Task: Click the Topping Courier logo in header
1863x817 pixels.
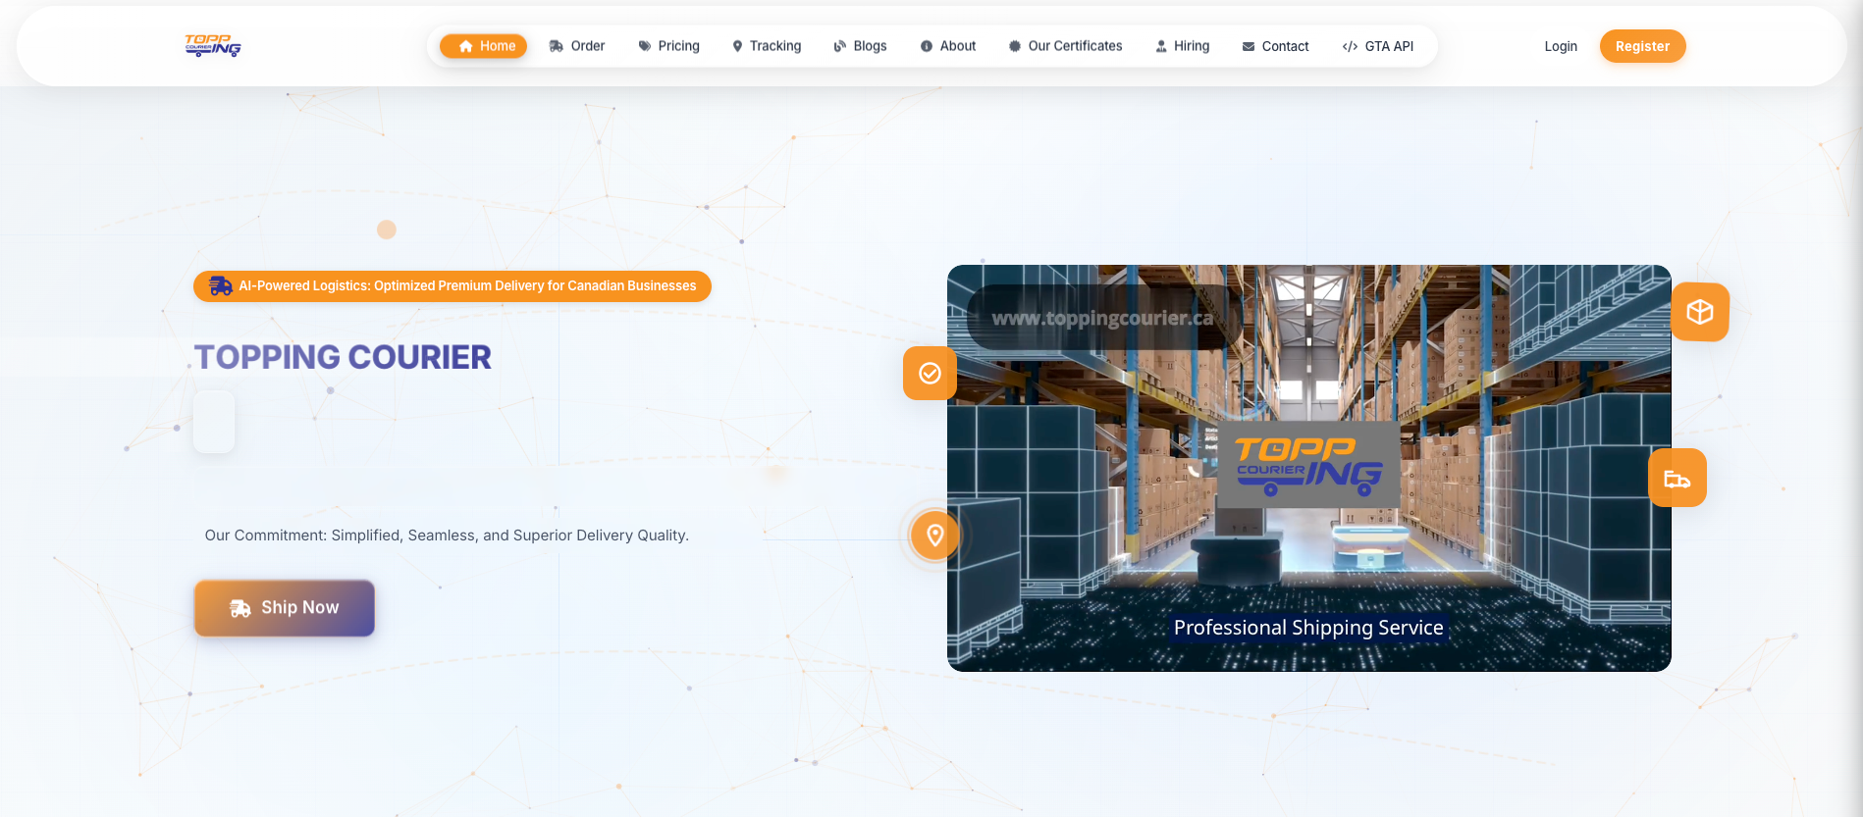Action: point(213,46)
